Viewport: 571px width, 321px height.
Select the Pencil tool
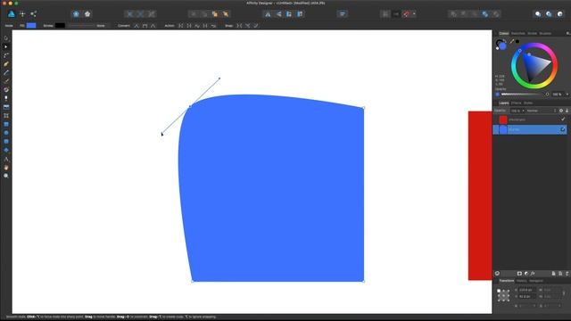(x=6, y=72)
